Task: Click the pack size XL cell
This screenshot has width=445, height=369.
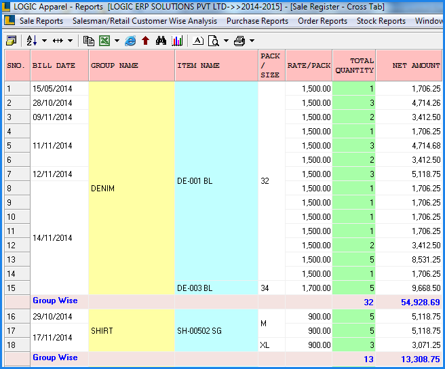Action: coord(271,345)
